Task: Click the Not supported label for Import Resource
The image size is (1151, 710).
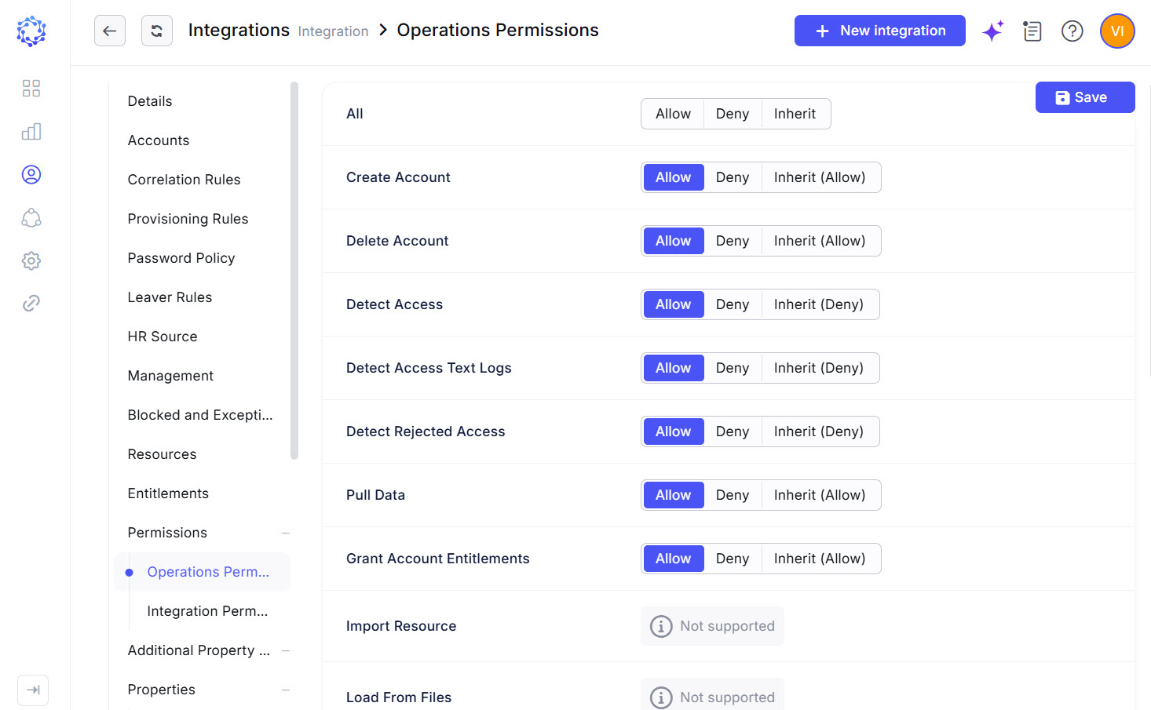Action: 727,626
